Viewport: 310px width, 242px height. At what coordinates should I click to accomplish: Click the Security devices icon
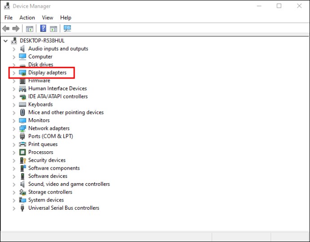coord(22,160)
